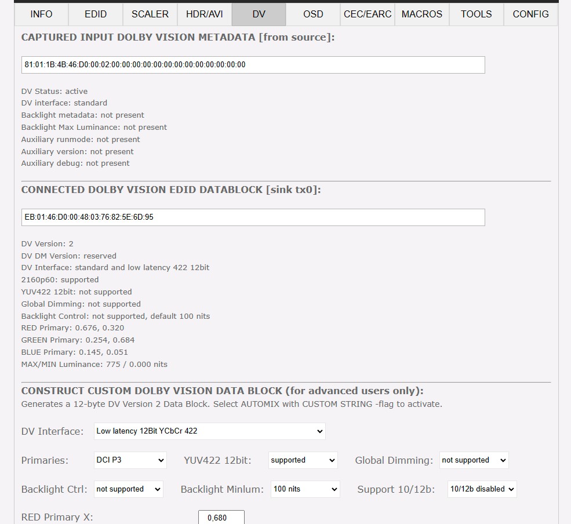Open the SCALER tab
Viewport: 571px width, 524px height.
(x=150, y=14)
